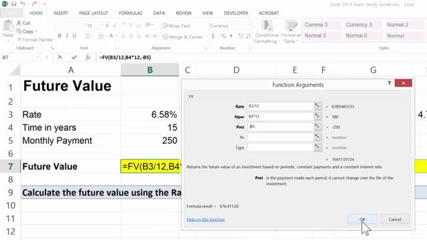427x240 pixels.
Task: Apply the Normal 6 cell style
Action: [364, 35]
